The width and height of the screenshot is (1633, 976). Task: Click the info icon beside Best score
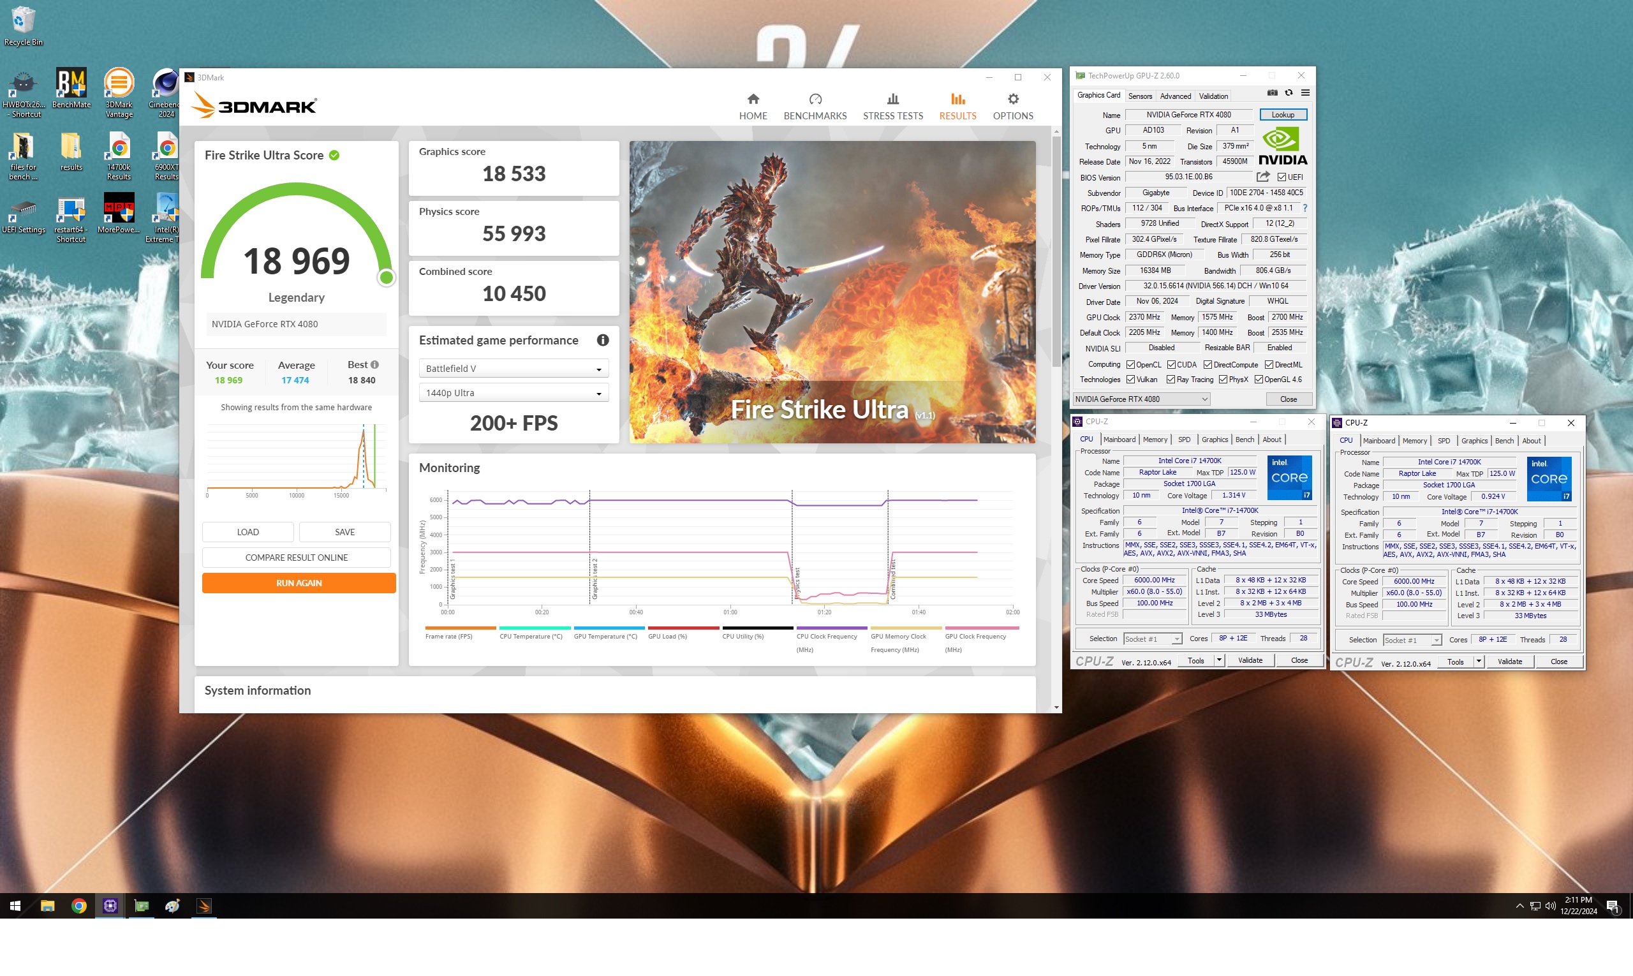[375, 364]
